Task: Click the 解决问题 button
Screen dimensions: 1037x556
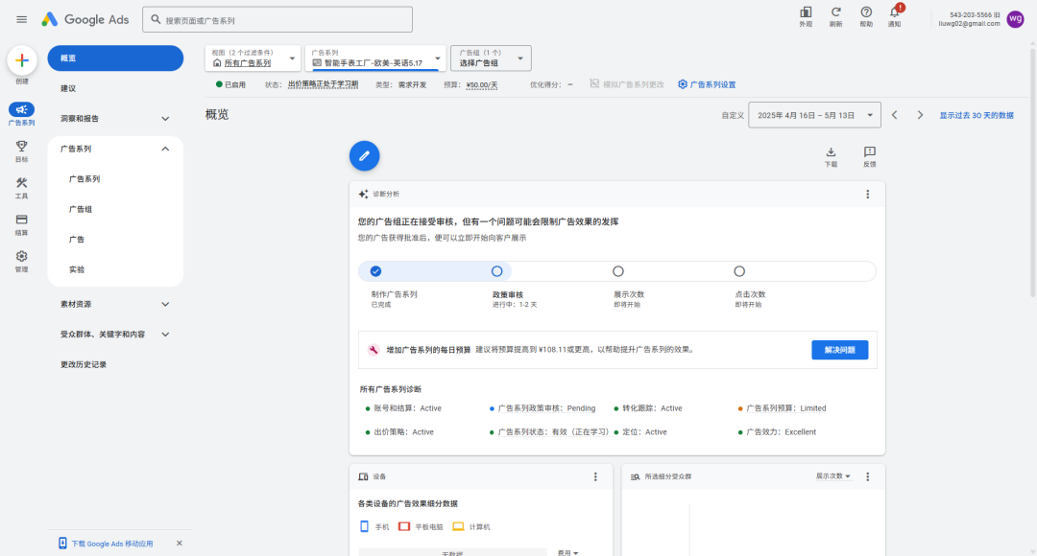Action: coord(838,350)
